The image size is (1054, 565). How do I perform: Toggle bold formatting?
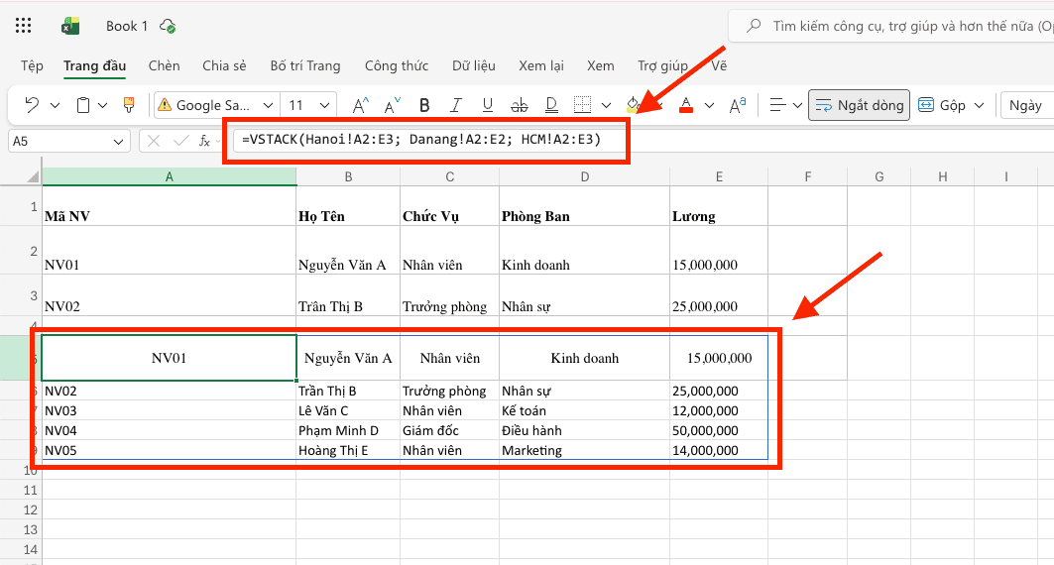point(424,105)
